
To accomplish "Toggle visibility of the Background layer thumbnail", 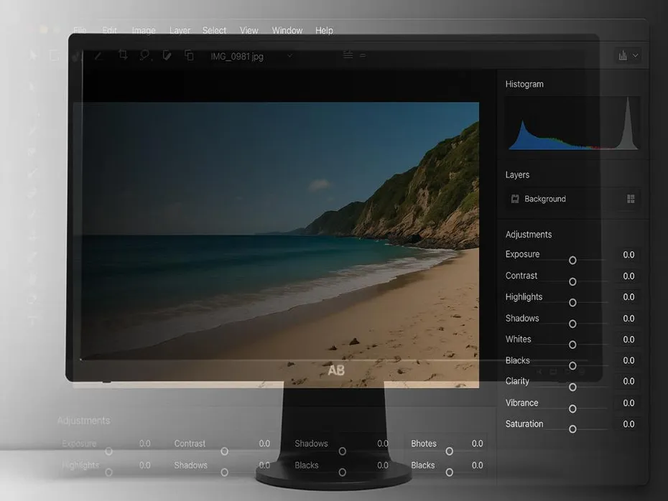I will coord(514,199).
